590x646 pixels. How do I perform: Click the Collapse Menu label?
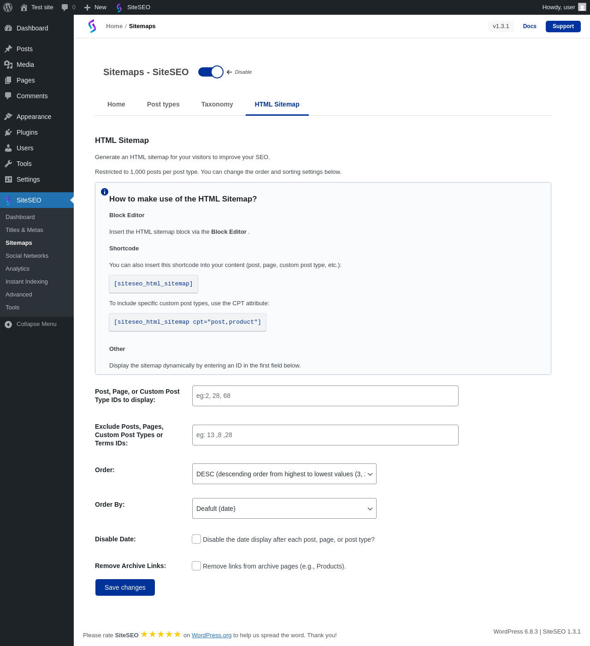click(x=36, y=324)
